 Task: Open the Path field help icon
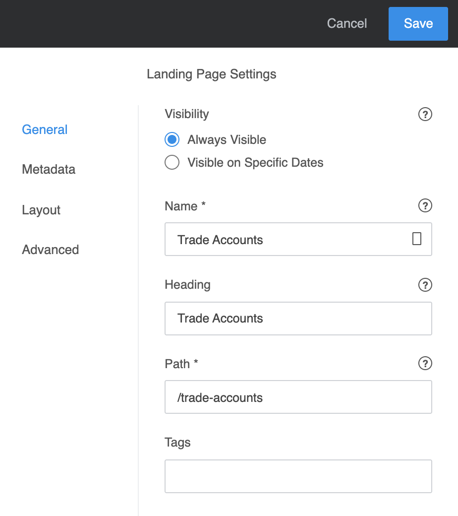pos(425,363)
